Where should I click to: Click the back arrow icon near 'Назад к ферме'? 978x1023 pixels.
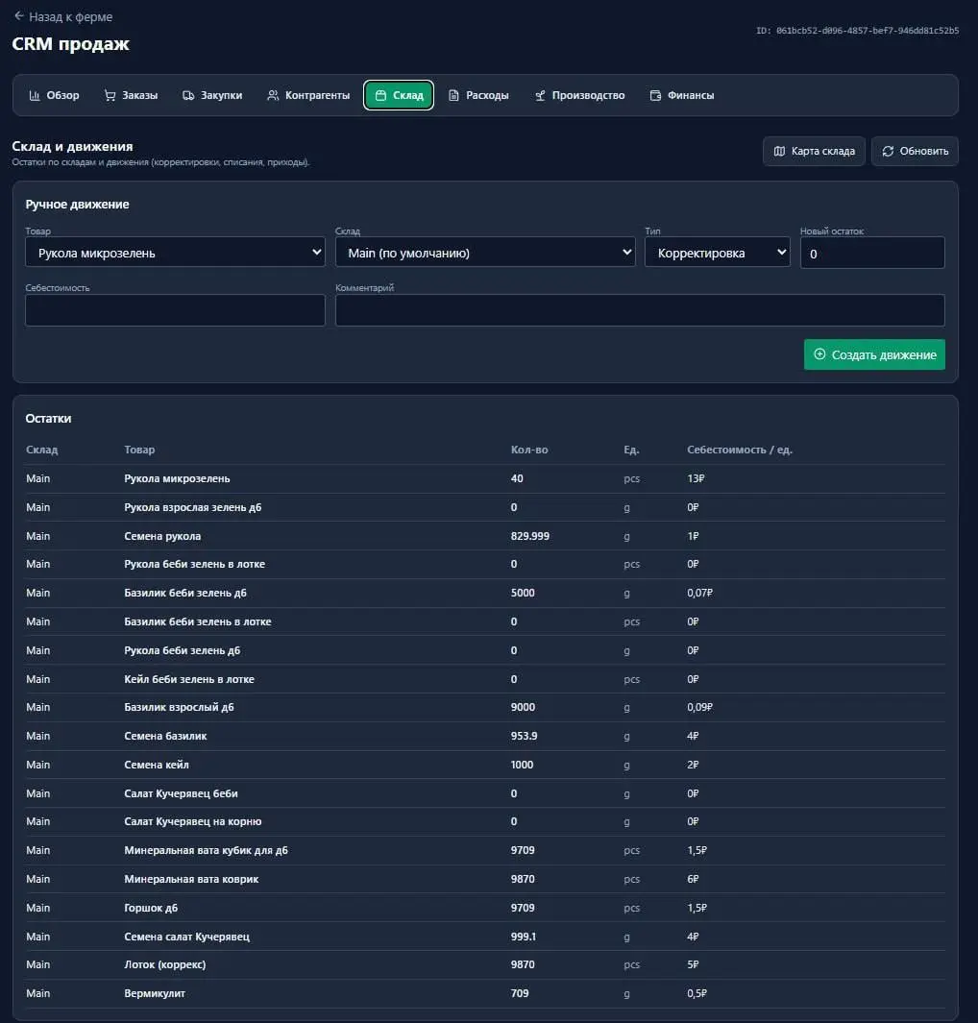click(19, 15)
